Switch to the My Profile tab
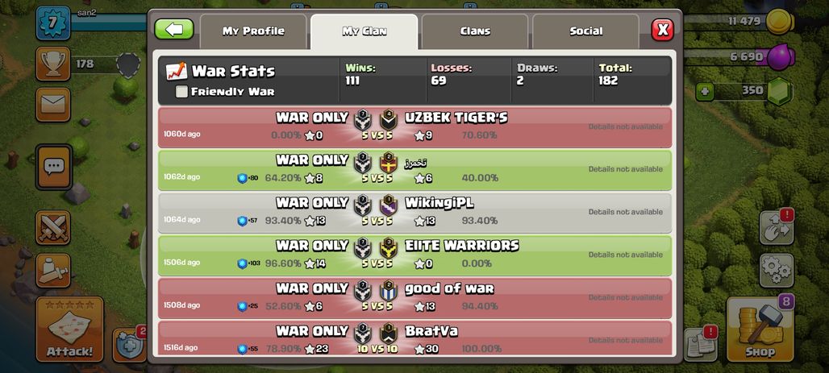Viewport: 829px width, 373px height. [253, 31]
